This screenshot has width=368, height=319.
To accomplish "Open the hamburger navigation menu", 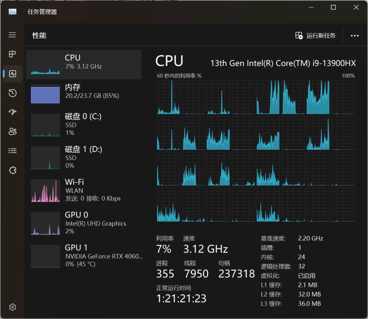I will 13,35.
